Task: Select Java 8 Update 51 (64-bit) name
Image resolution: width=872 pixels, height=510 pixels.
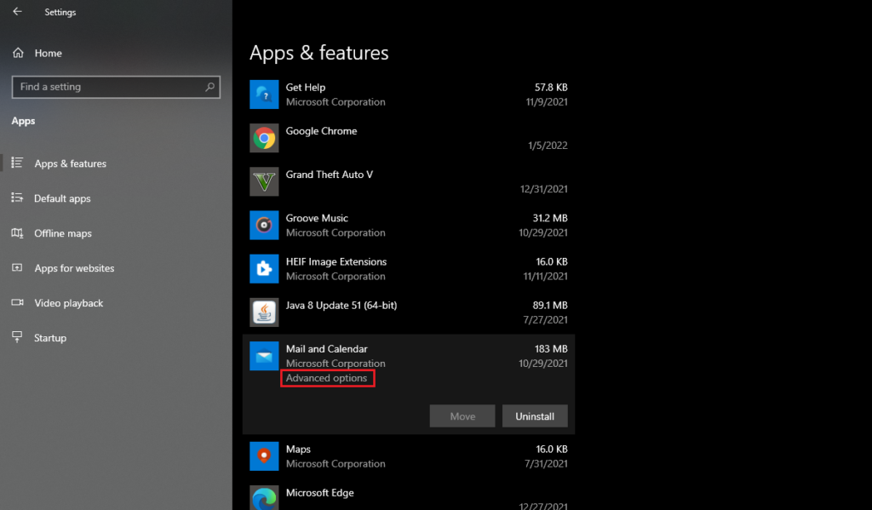Action: click(341, 305)
